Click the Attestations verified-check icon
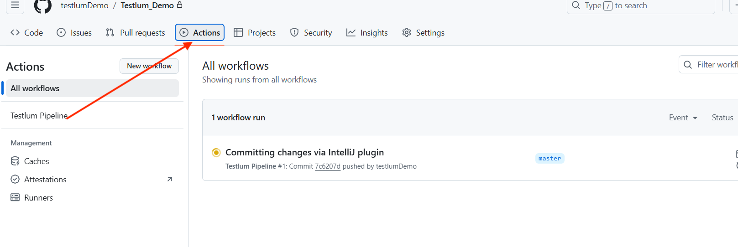This screenshot has height=247, width=738. (15, 179)
